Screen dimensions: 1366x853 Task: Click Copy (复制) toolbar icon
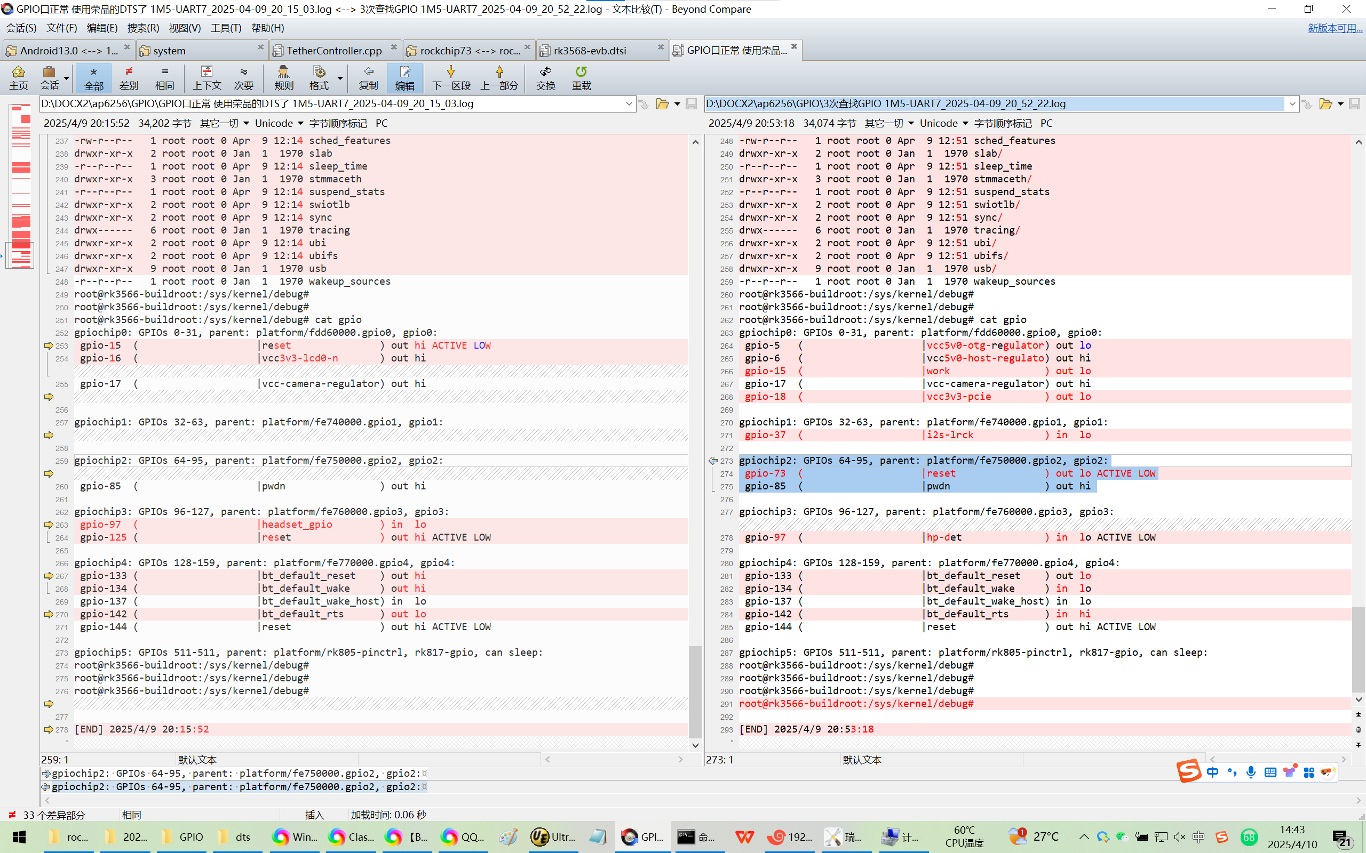[x=368, y=77]
